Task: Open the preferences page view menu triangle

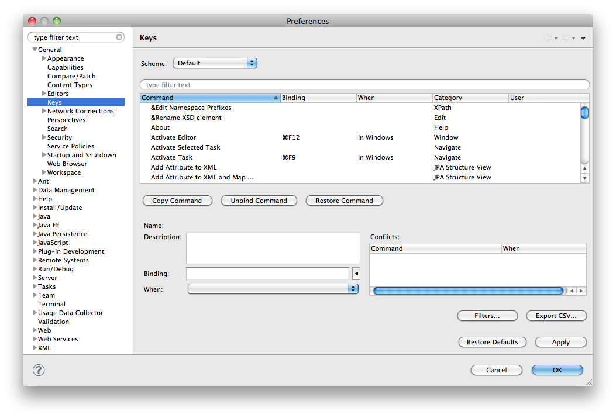Action: click(x=583, y=39)
